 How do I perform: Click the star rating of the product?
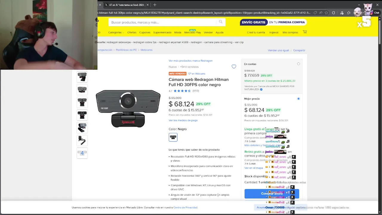(182, 91)
